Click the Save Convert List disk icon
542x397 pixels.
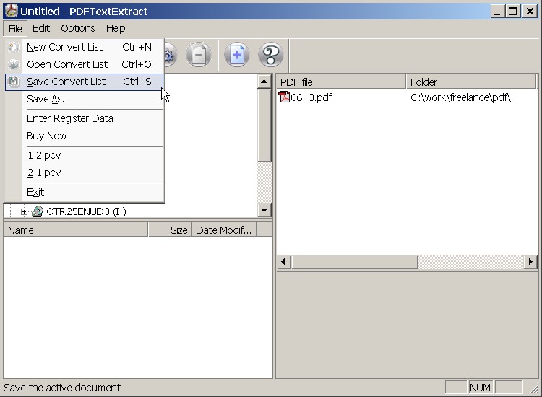[14, 82]
